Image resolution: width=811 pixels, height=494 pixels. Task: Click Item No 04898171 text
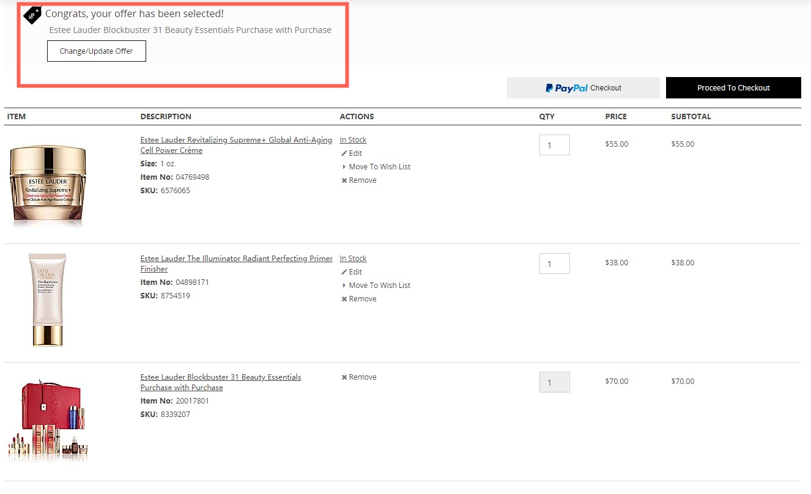tap(175, 282)
